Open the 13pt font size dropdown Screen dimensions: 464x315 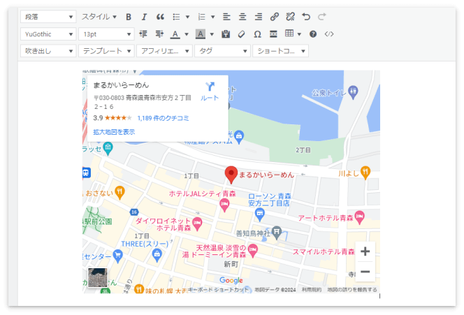106,34
